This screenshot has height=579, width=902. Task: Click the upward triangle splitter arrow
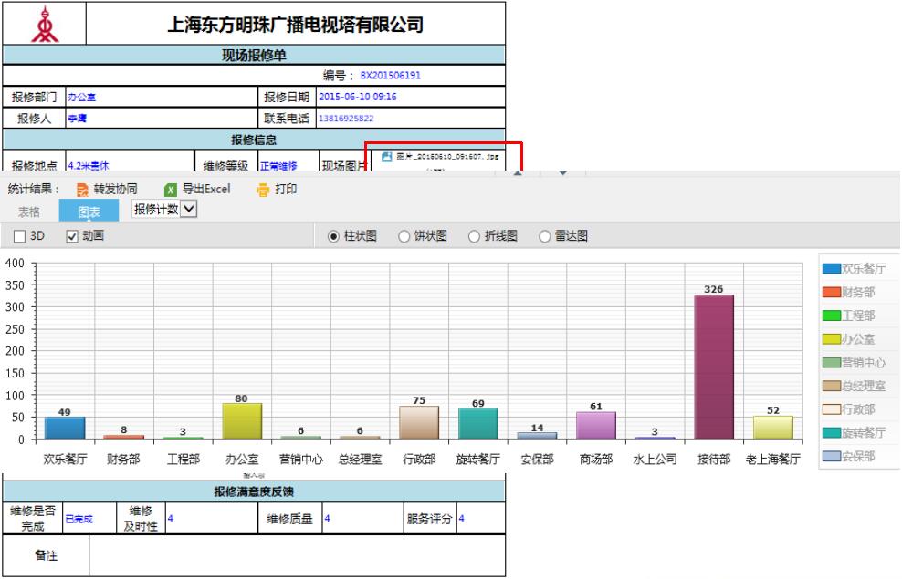(x=518, y=172)
